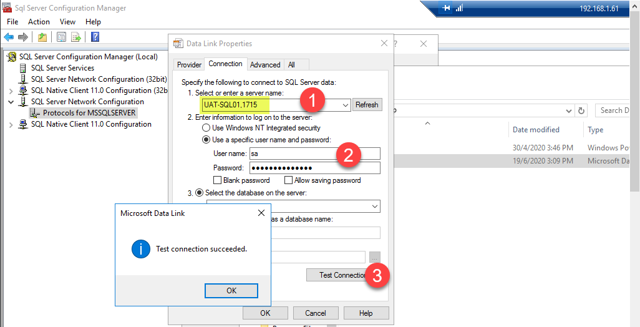Click the Data Link Properties title icon
Viewport: 640px width, 327px height.
click(x=178, y=43)
